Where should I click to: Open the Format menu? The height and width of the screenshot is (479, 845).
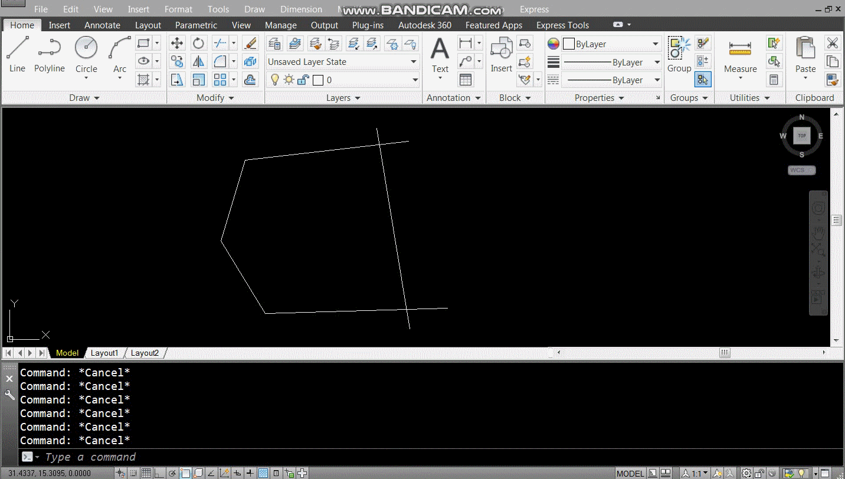click(178, 9)
